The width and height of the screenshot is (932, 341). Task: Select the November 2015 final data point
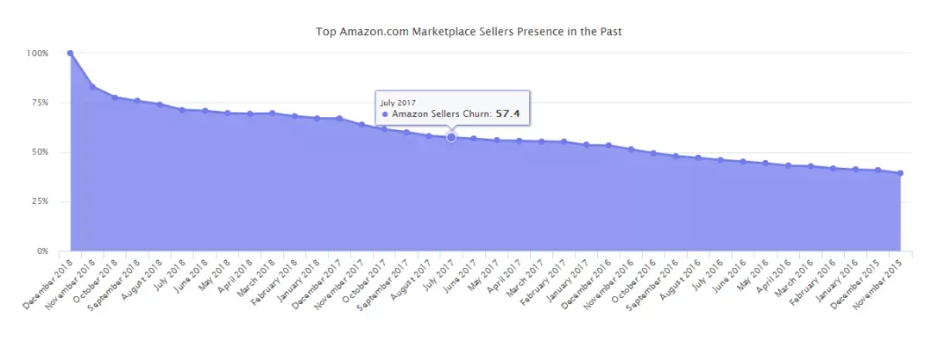900,173
